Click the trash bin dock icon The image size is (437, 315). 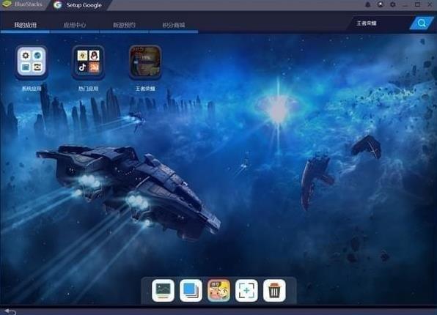click(274, 291)
